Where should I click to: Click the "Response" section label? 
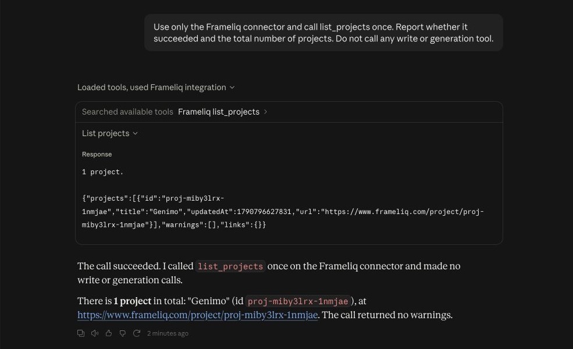point(97,154)
